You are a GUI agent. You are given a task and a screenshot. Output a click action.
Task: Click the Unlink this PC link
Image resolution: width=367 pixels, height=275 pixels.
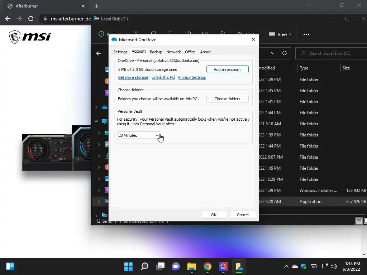163,77
